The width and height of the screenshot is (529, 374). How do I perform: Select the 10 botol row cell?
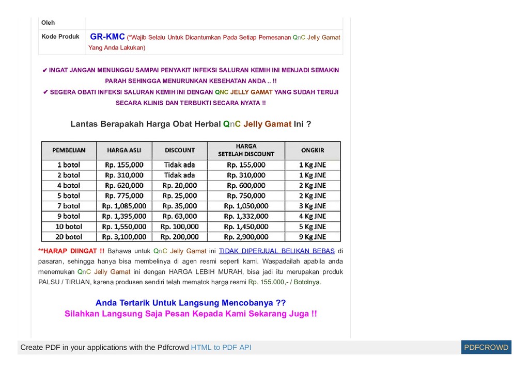(x=69, y=227)
